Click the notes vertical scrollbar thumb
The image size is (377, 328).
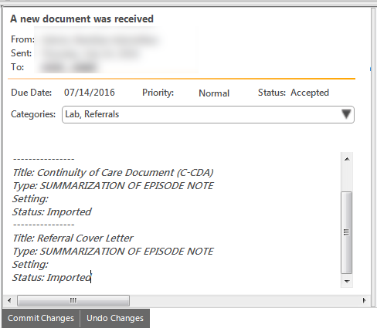[347, 232]
